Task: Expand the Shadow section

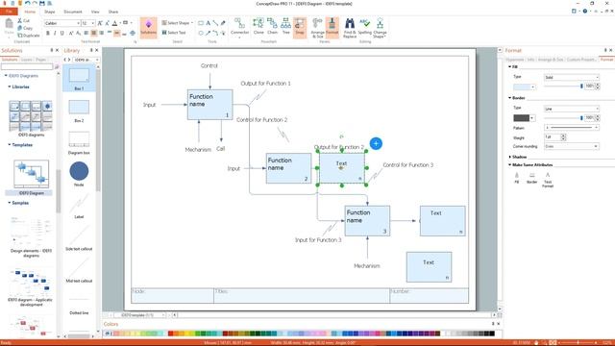Action: tap(510, 157)
